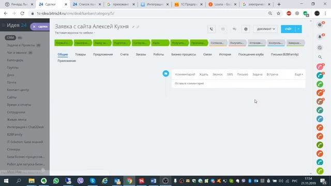Open the История tab
Screen dimensions: 331x186
(x=225, y=54)
